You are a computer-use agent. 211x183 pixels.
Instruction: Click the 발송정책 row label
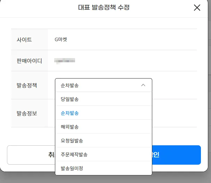coord(27,85)
